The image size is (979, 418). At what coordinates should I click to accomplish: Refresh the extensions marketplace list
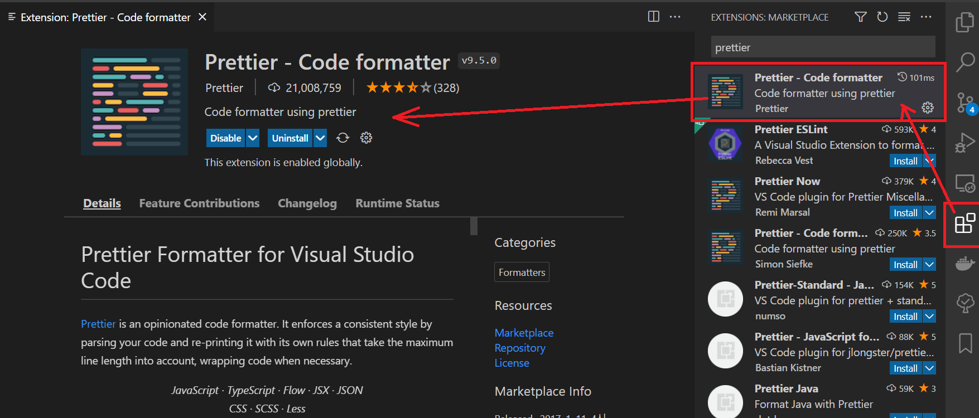tap(882, 17)
